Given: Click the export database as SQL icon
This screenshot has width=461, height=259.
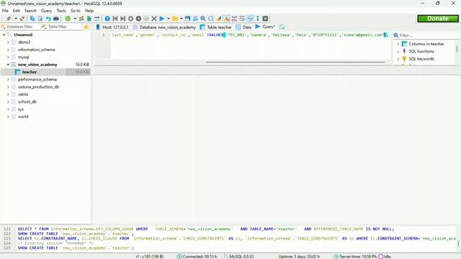Looking at the screenshot, I should (89, 19).
